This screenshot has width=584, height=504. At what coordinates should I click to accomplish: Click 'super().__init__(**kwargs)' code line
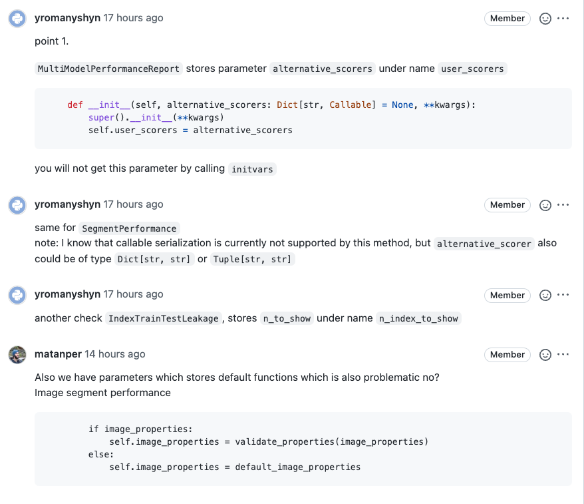(x=156, y=117)
